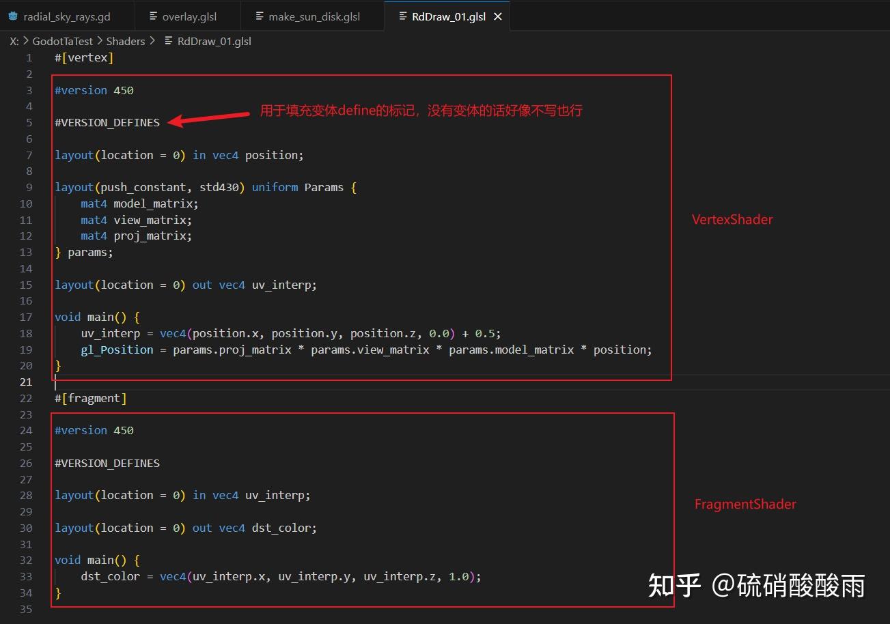Close the RdDraw_01.glsl tab
Viewport: 890px width, 624px height.
point(498,16)
